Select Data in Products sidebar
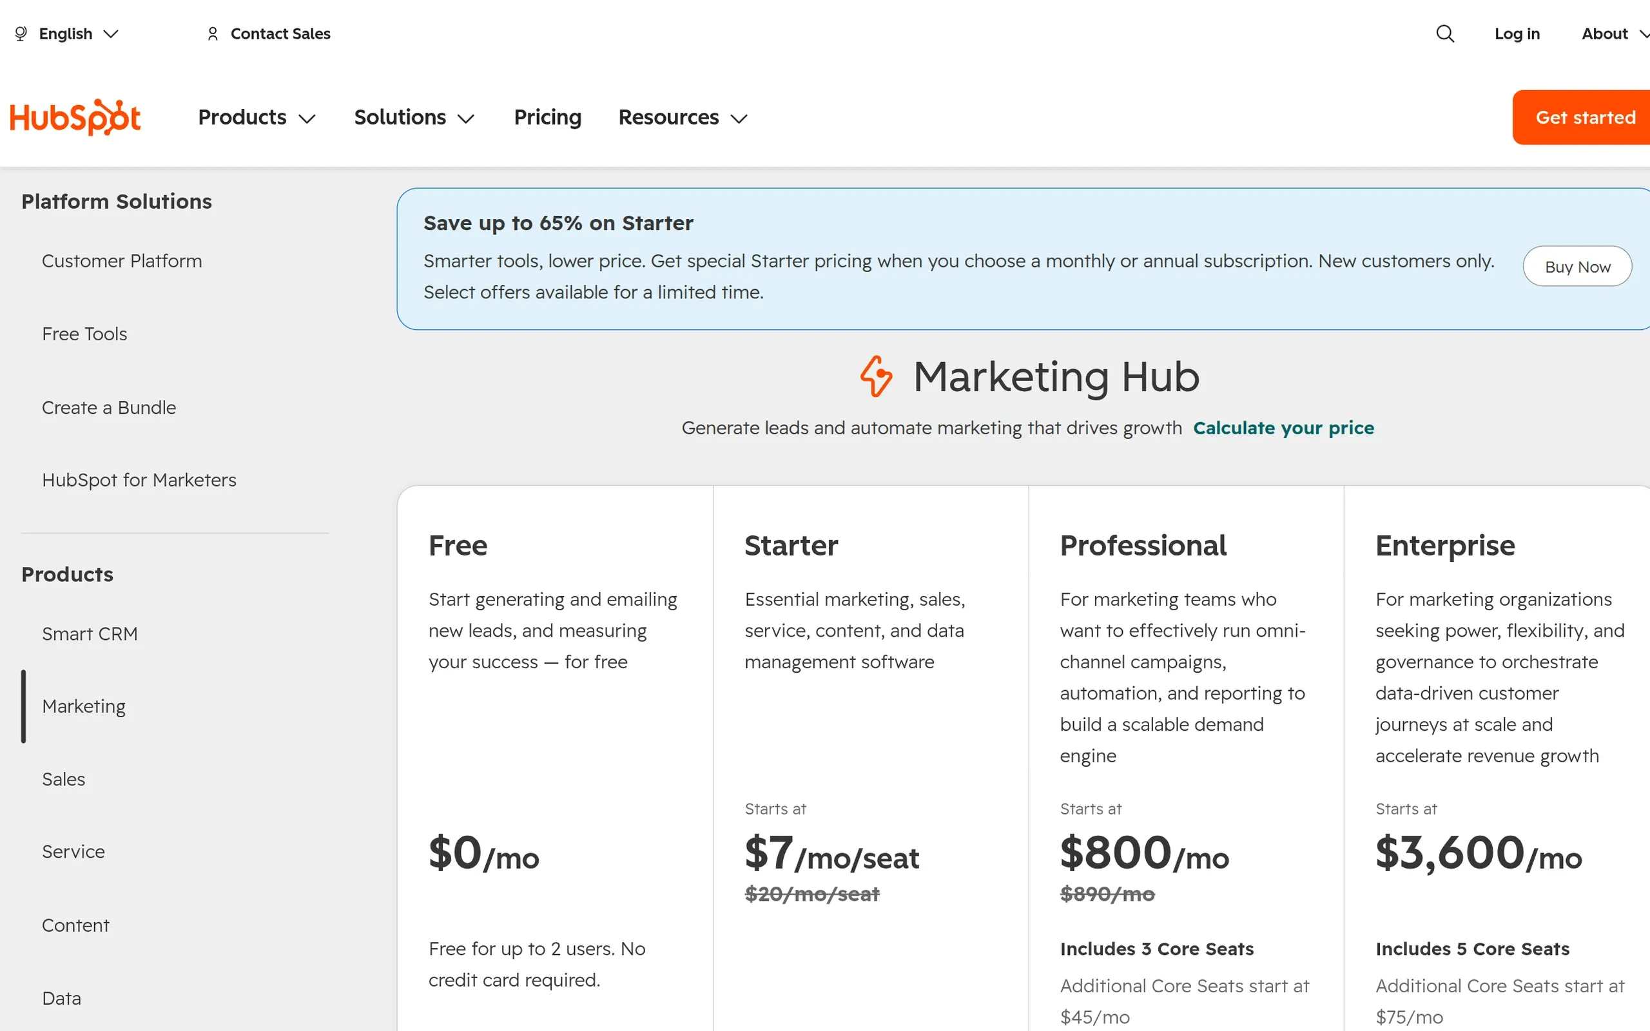 click(61, 997)
